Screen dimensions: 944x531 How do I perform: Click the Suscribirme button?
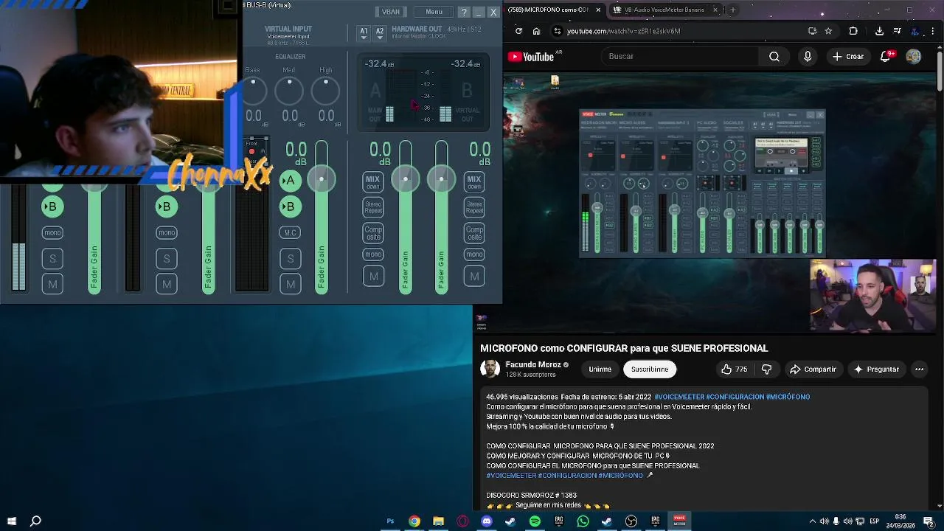pyautogui.click(x=650, y=369)
